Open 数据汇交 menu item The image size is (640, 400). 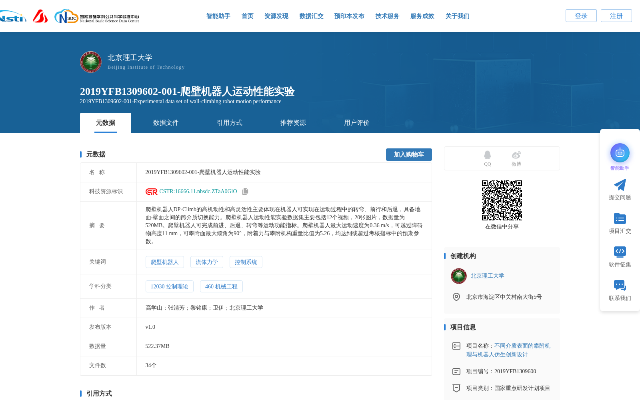312,16
